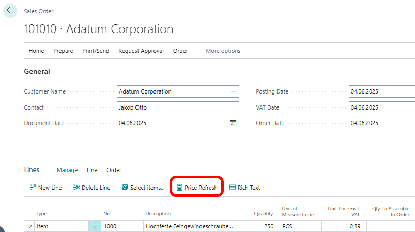Click the Delete Line icon
Screen dimensions: 415x232
(76, 188)
